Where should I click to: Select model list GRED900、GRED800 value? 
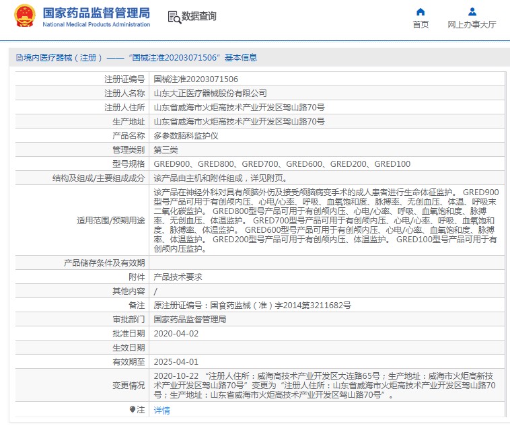282,164
